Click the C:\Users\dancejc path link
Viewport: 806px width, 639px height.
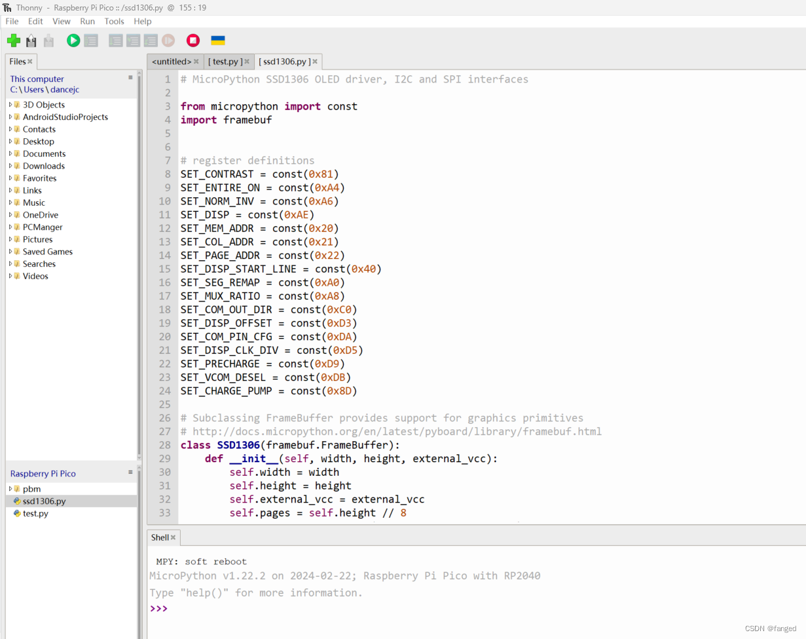click(45, 90)
